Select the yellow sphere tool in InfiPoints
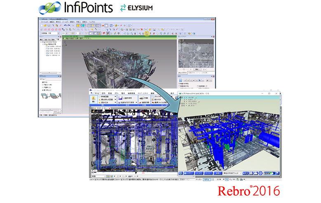The width and height of the screenshot is (321, 203). click(78, 26)
